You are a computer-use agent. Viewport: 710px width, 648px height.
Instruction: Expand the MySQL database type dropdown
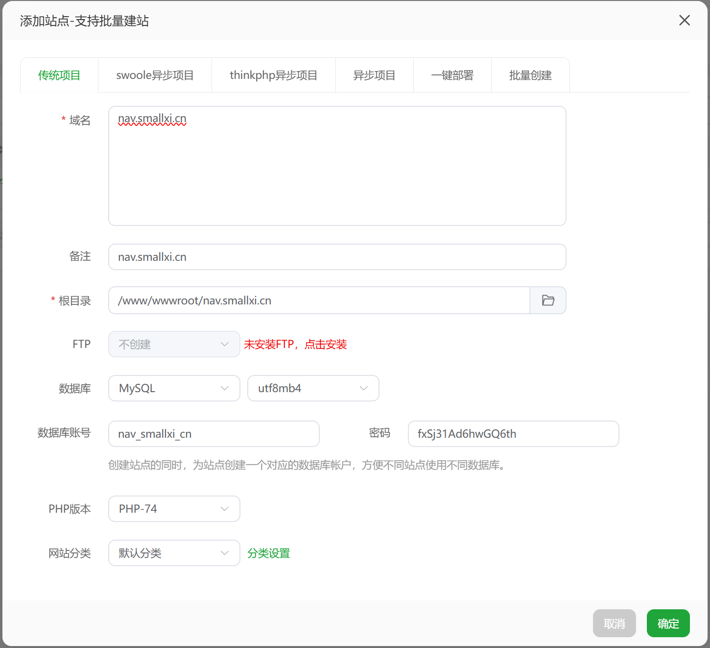174,388
